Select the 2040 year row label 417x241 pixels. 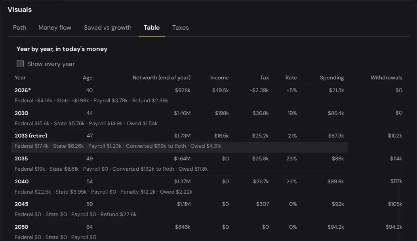click(x=21, y=182)
